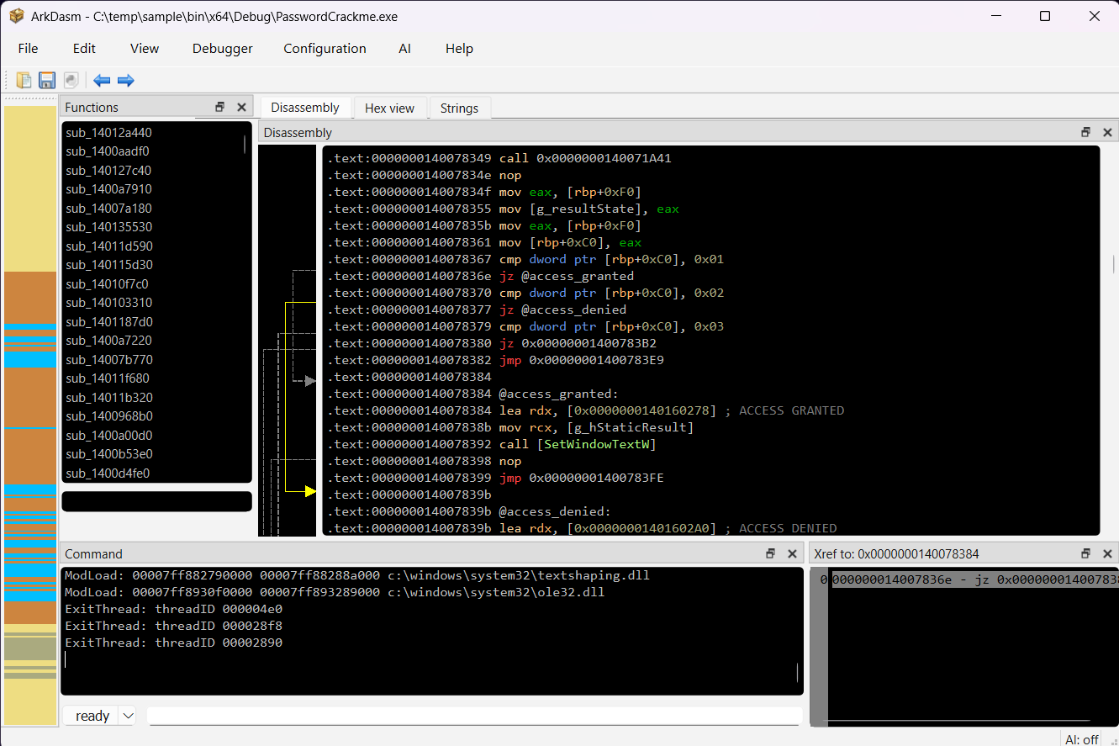Image resolution: width=1119 pixels, height=746 pixels.
Task: Select function sub_1400a7910
Action: click(x=109, y=189)
